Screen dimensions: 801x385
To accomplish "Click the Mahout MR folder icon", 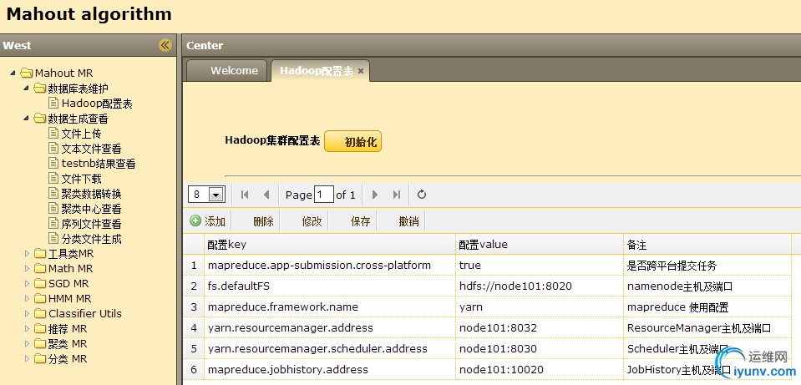I will click(x=27, y=73).
